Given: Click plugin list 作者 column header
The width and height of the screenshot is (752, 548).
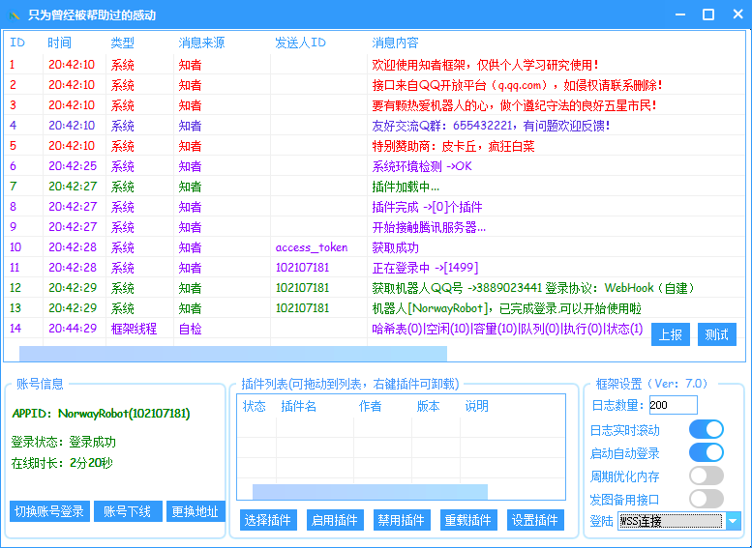Looking at the screenshot, I should 371,406.
